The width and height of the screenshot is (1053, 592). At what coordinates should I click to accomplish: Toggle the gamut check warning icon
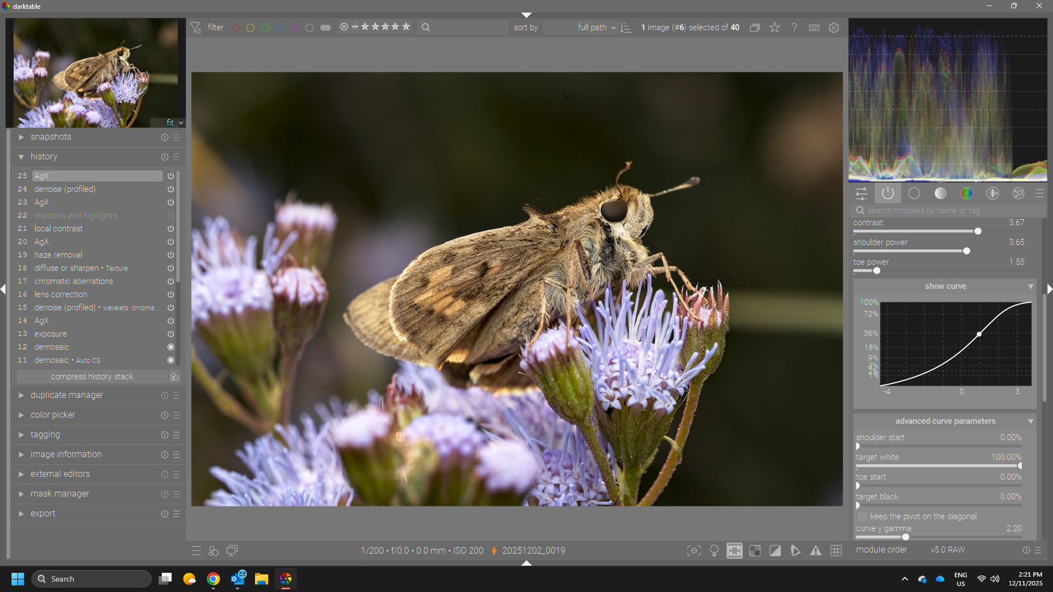pyautogui.click(x=816, y=551)
